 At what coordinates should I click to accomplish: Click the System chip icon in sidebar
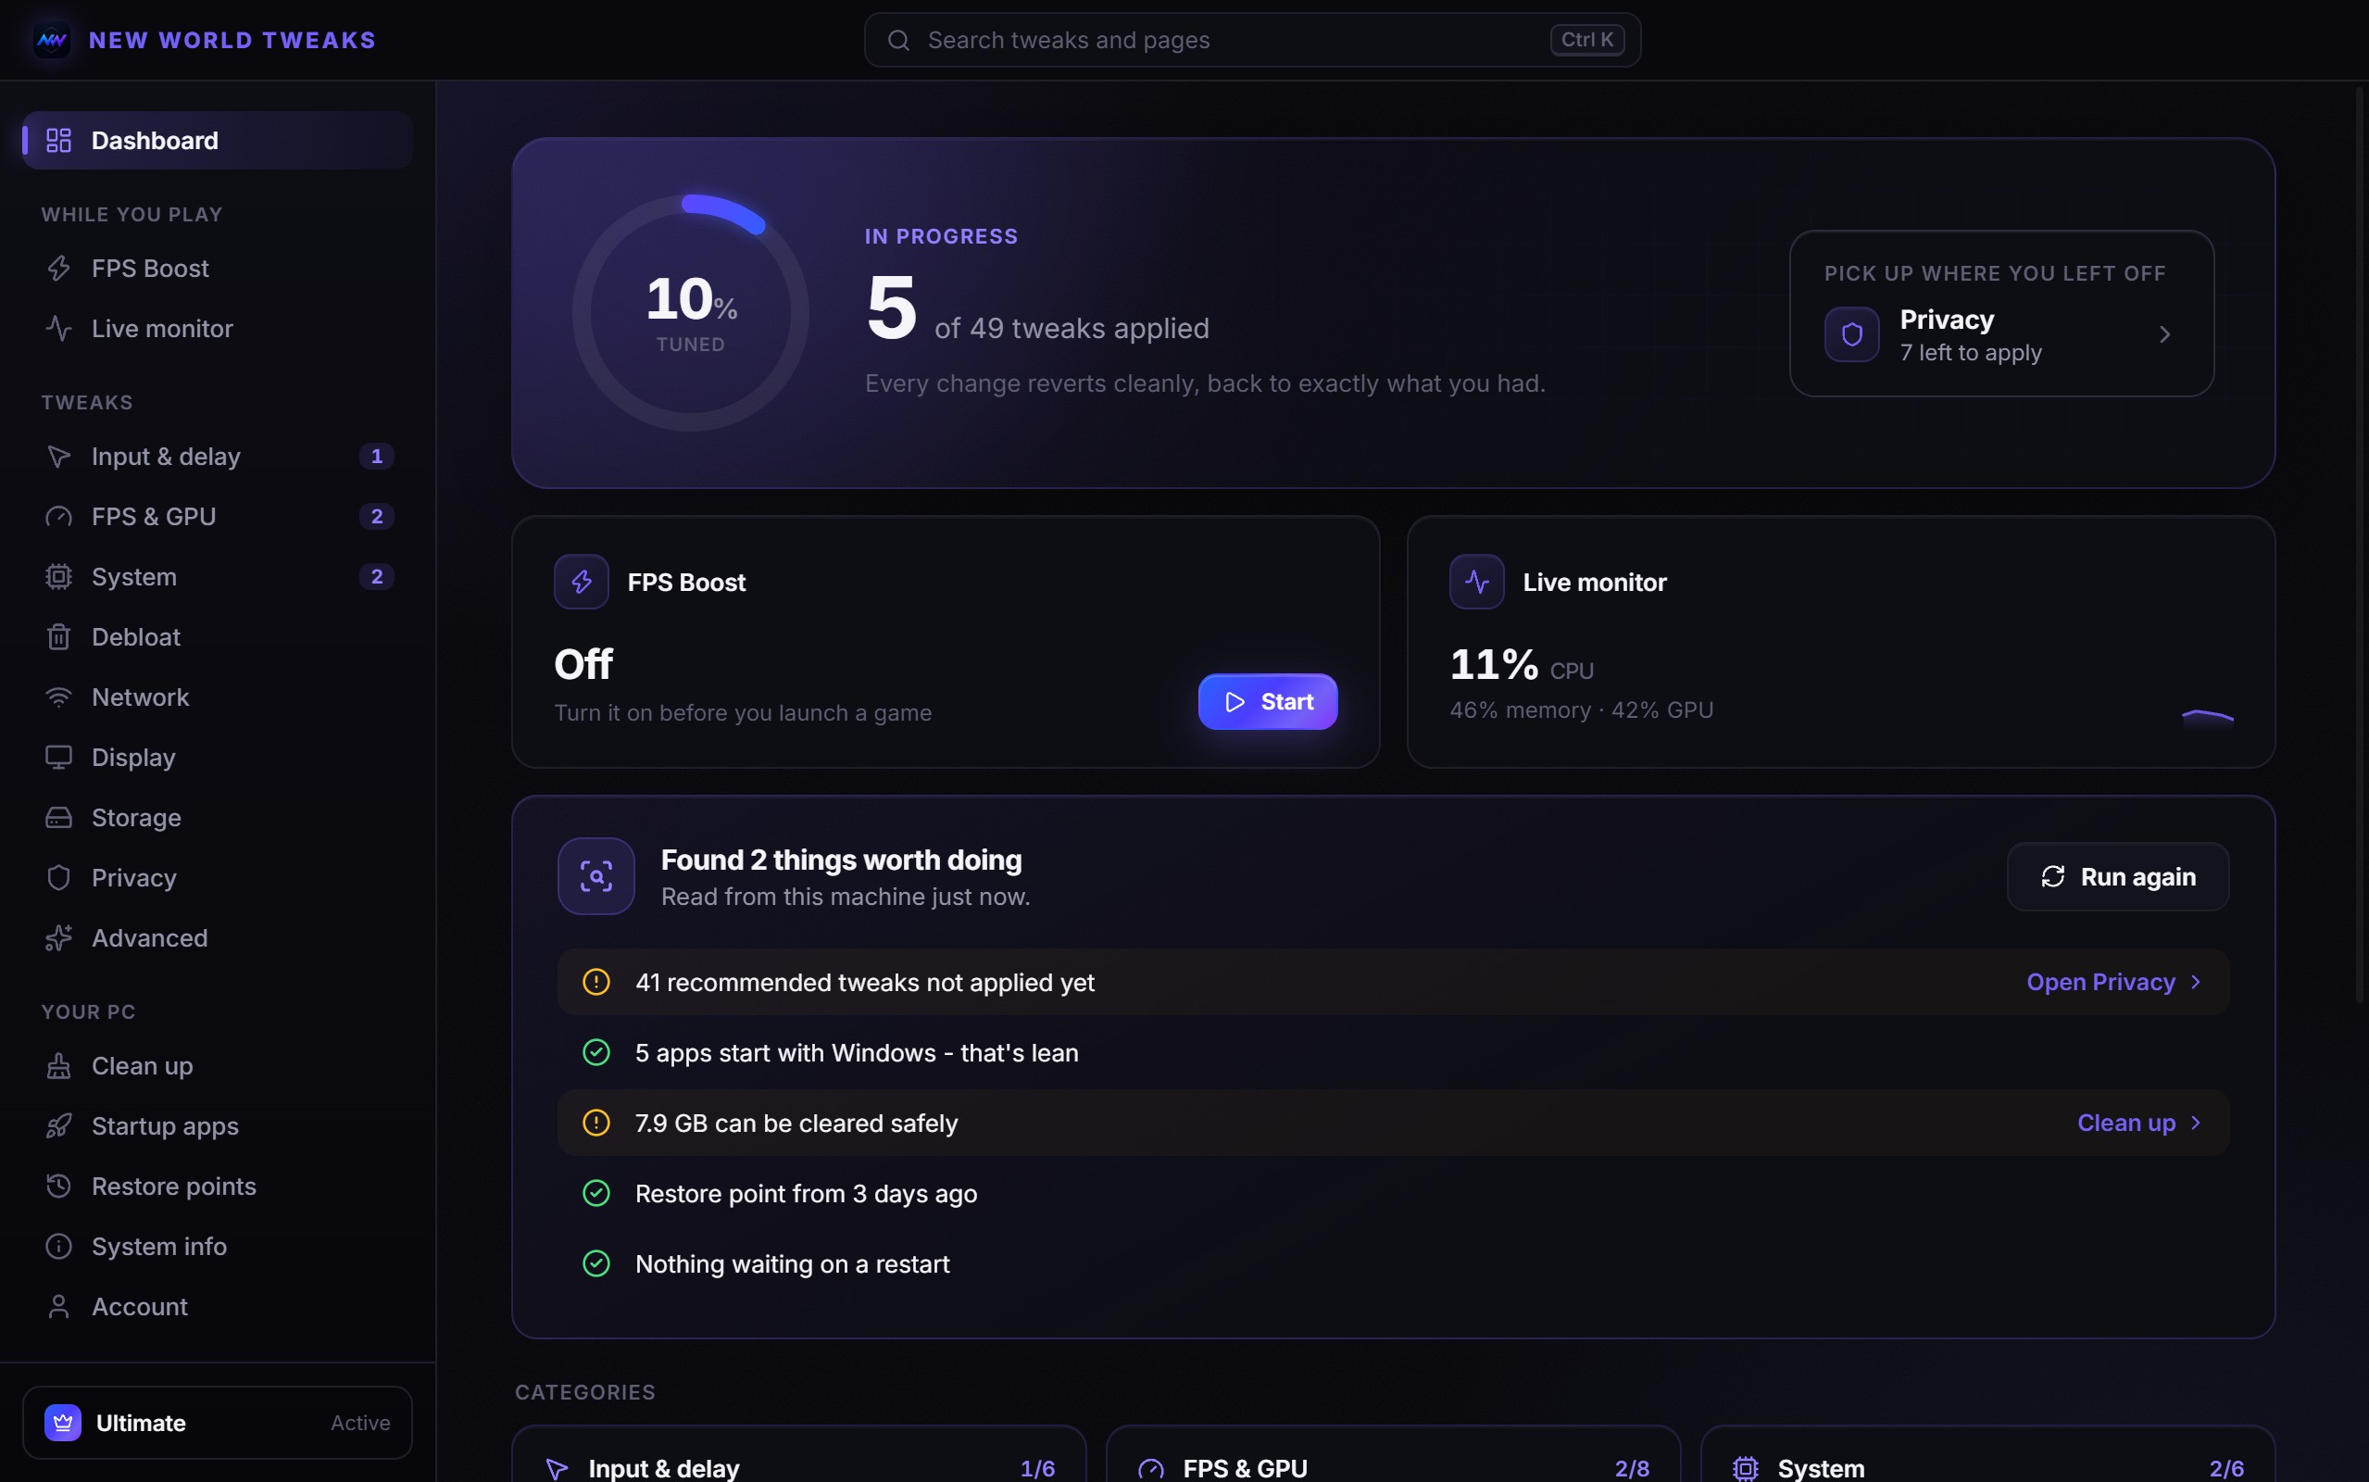click(58, 577)
